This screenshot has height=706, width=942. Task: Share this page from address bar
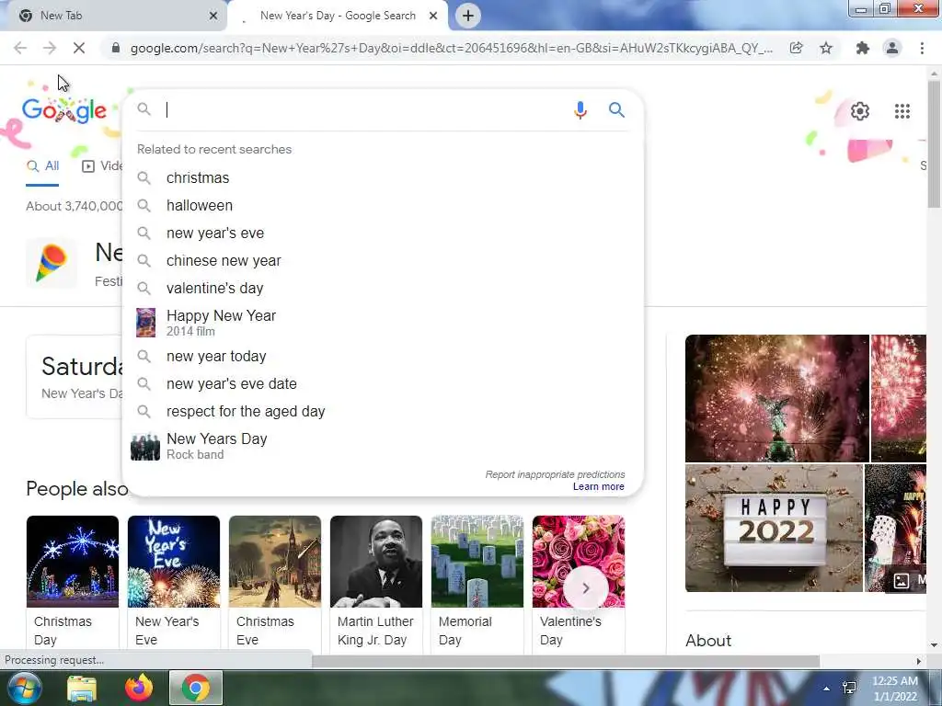(x=796, y=48)
